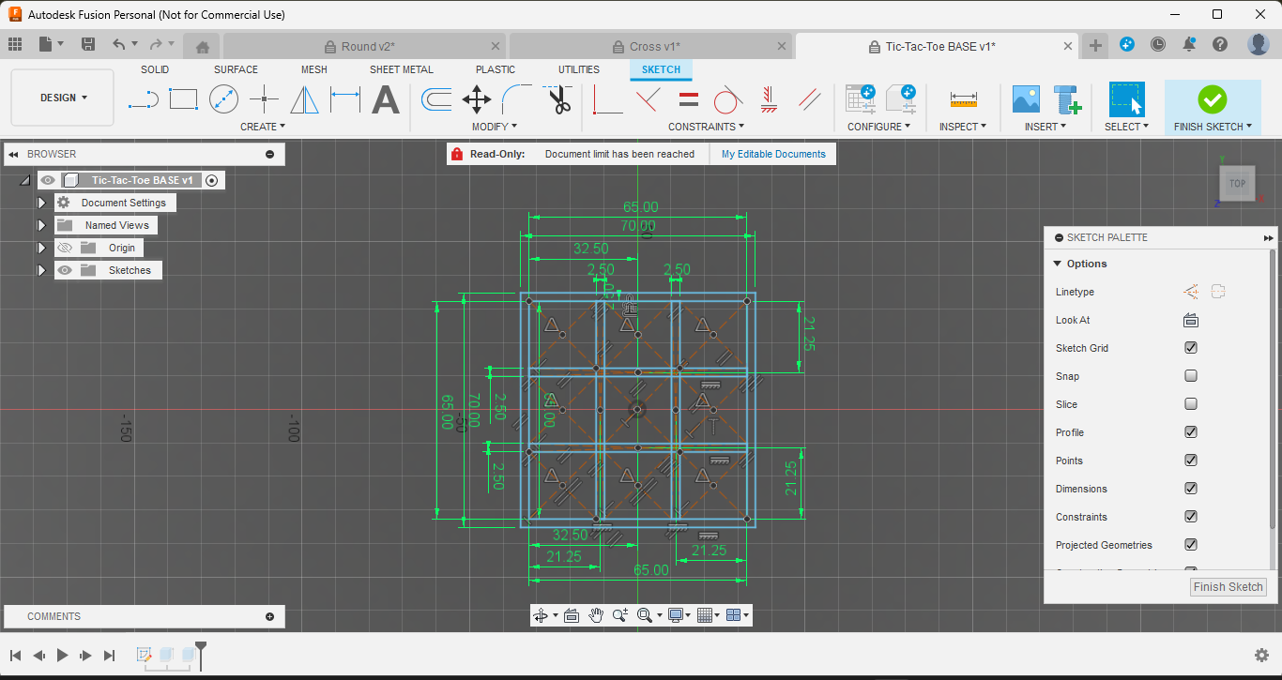
Task: Enable the Snap checkbox
Action: [x=1191, y=376]
